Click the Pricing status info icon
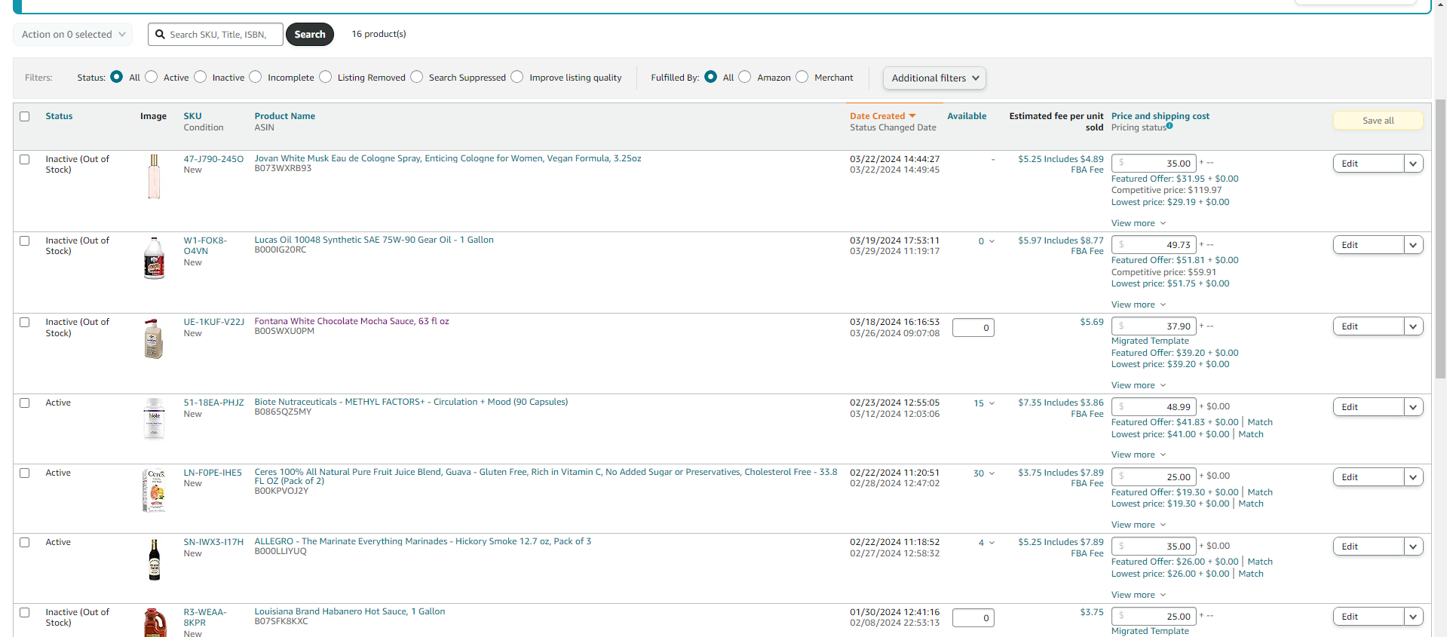1447x637 pixels. point(1170,126)
